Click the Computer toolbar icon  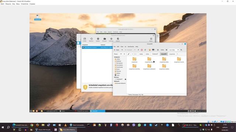[153, 50]
